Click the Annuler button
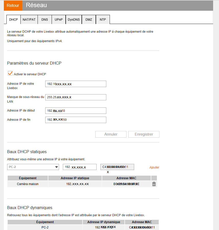The width and height of the screenshot is (219, 230). point(111,134)
